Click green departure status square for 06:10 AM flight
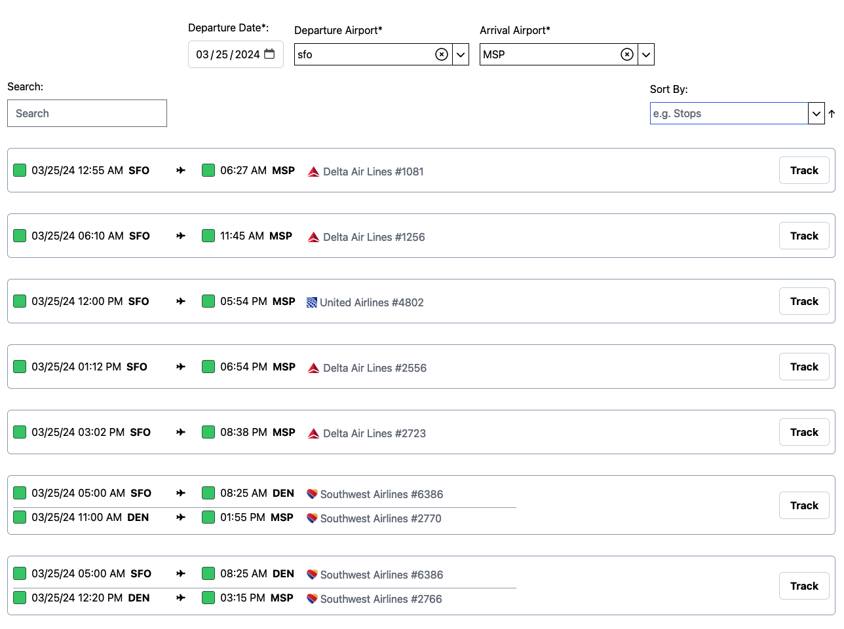The image size is (844, 629). tap(20, 236)
